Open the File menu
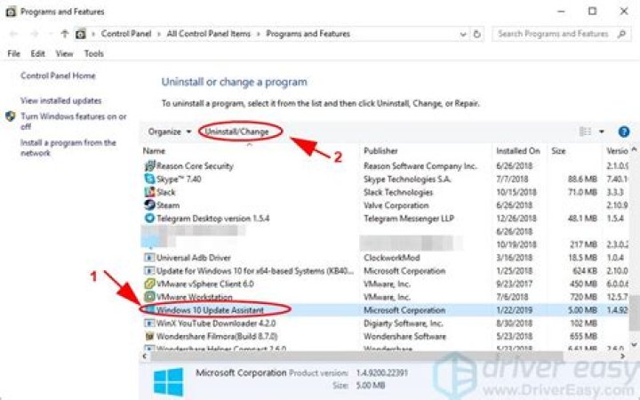This screenshot has width=640, height=400. click(14, 53)
